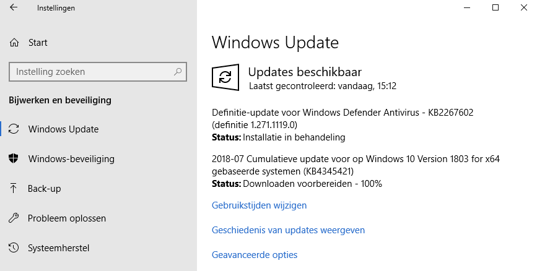Click the Back-up arrow icon
The height and width of the screenshot is (271, 537).
(x=14, y=189)
